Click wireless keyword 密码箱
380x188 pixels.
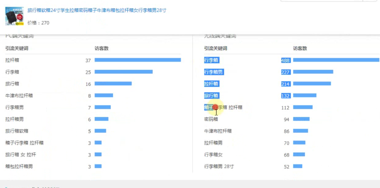click(211, 119)
